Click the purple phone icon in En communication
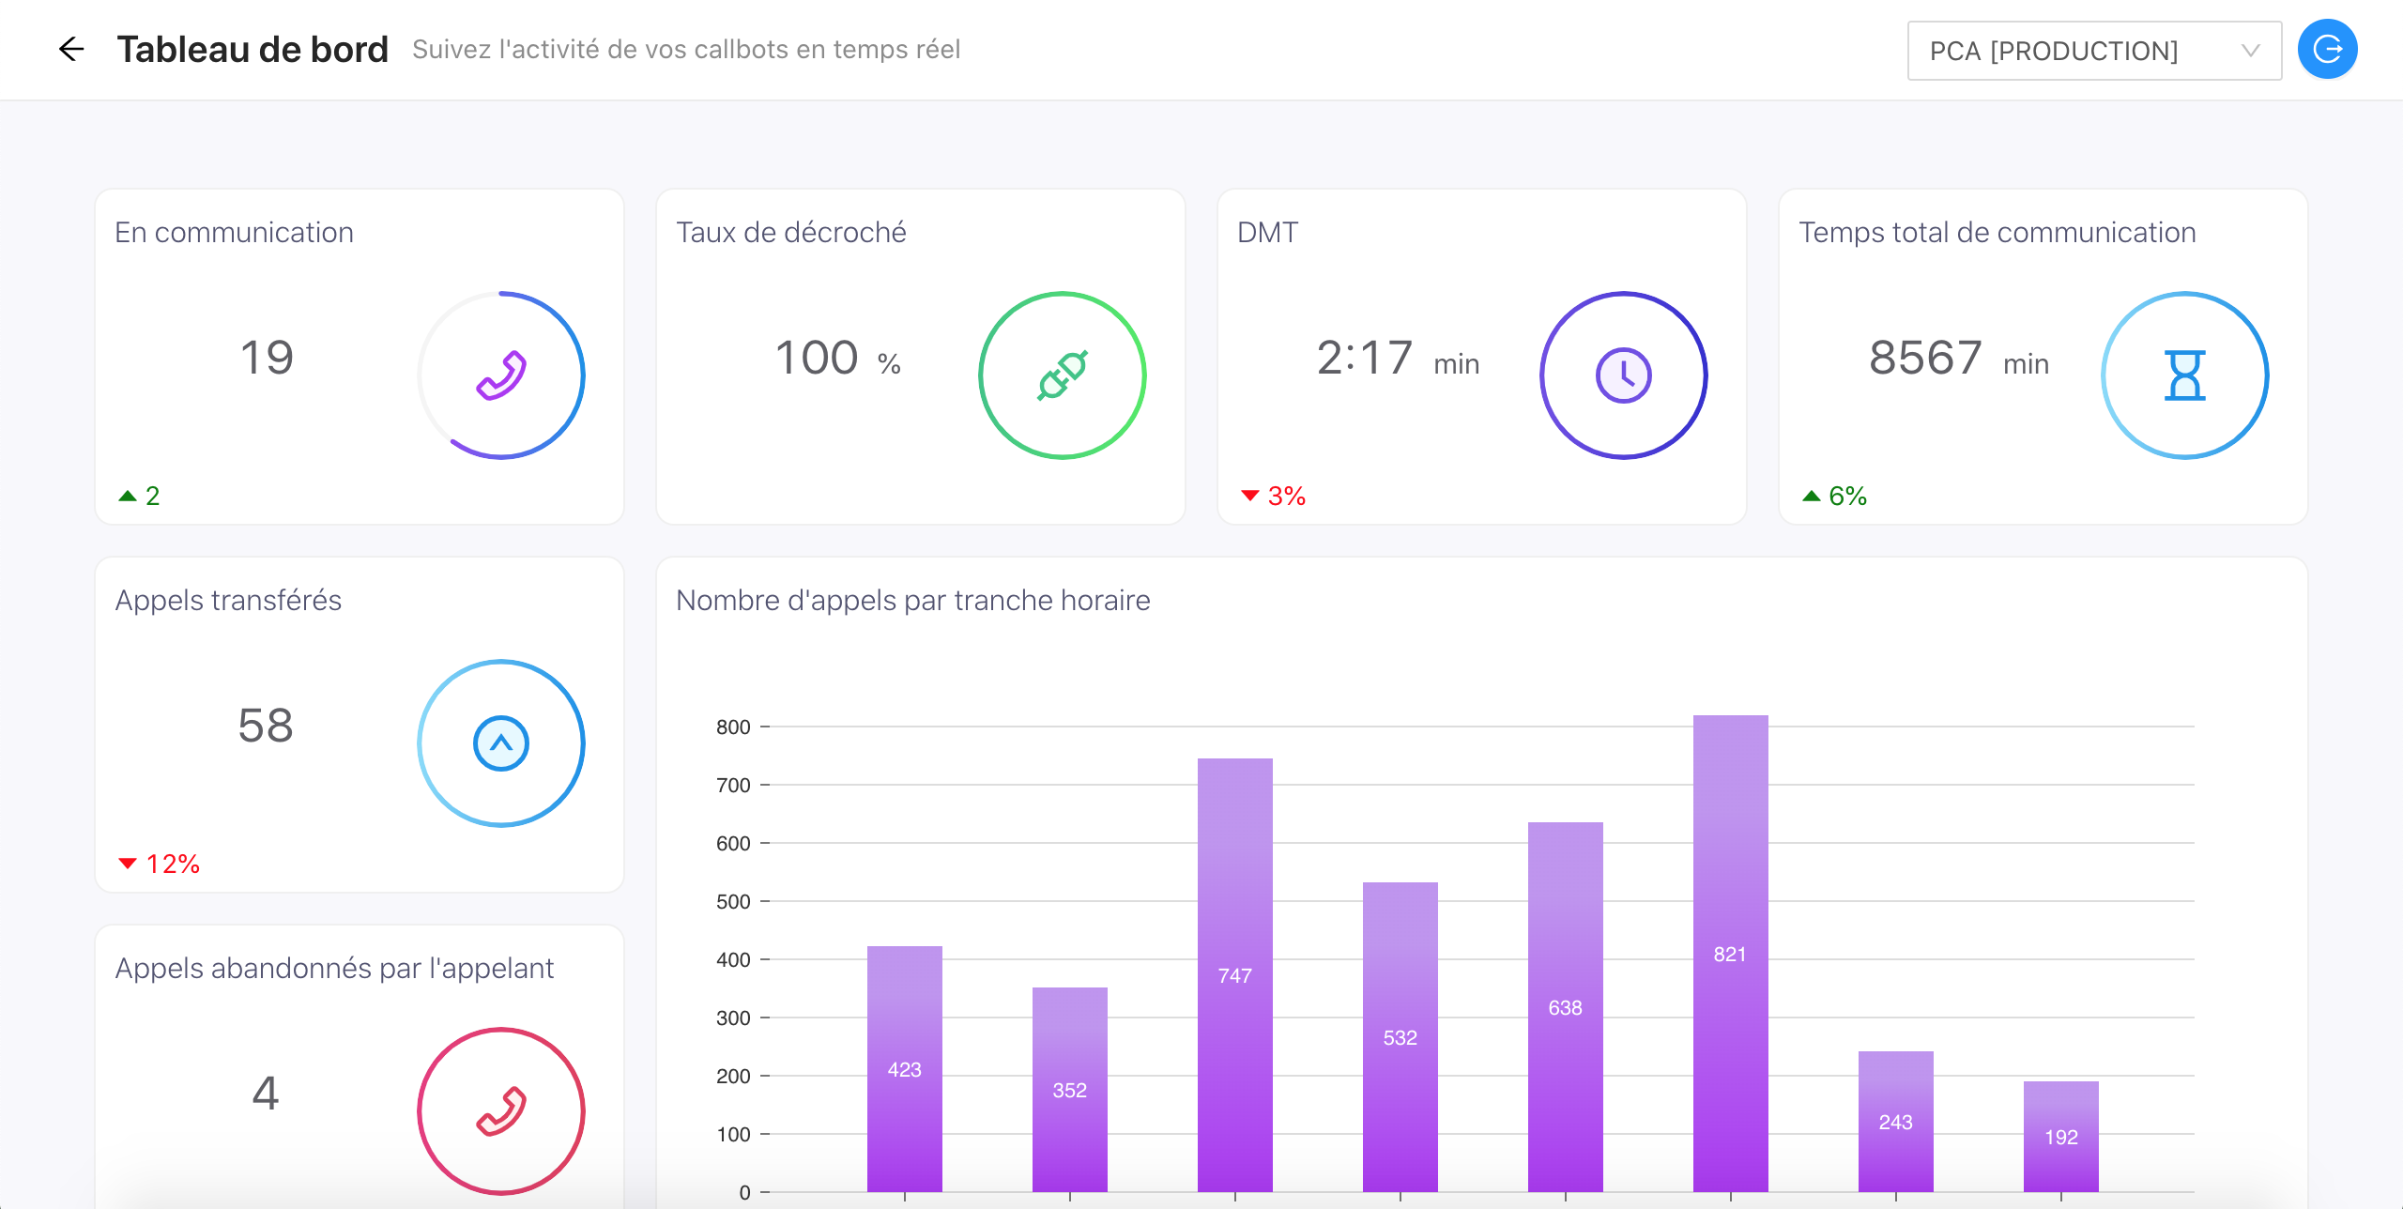2403x1209 pixels. tap(501, 375)
